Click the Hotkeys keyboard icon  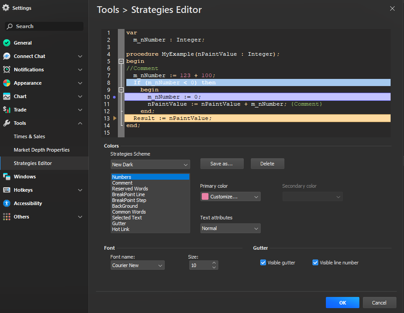[6, 190]
